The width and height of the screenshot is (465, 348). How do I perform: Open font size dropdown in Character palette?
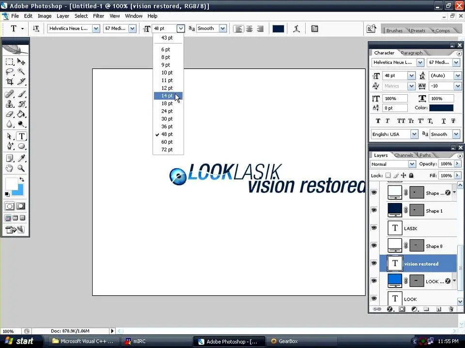point(411,76)
